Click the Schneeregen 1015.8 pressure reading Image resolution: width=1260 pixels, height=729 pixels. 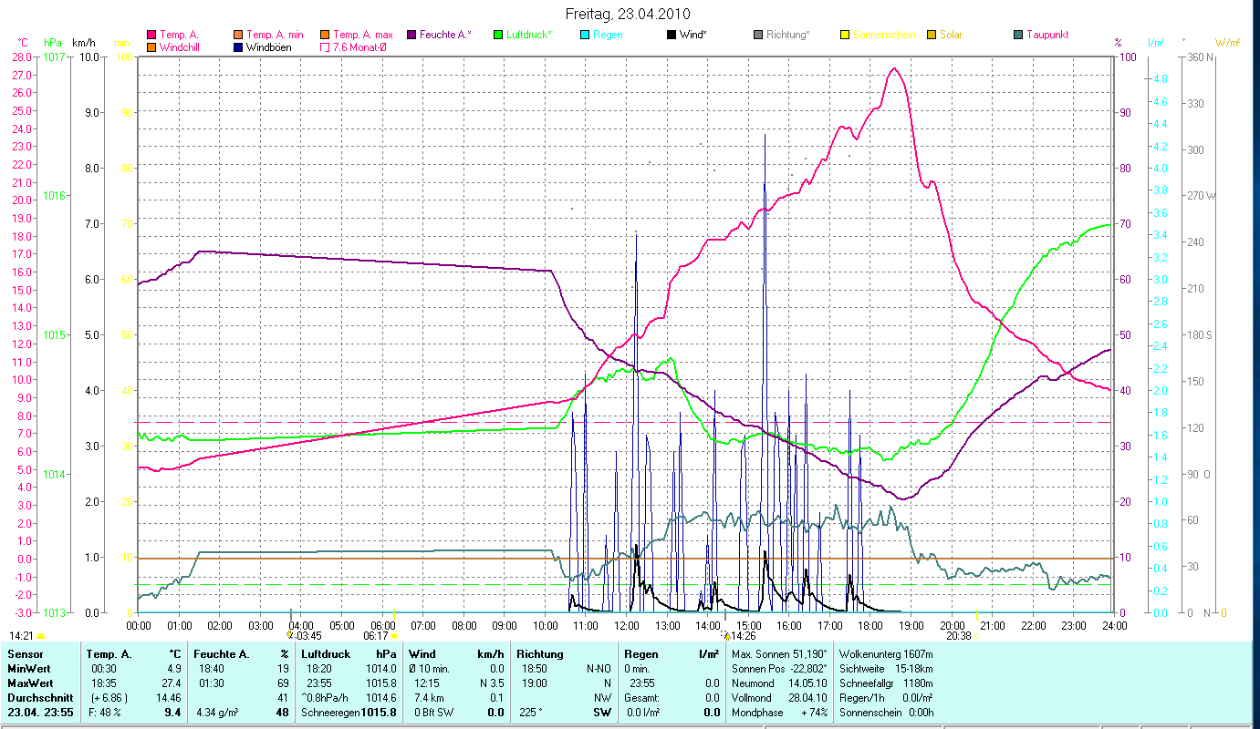click(349, 712)
